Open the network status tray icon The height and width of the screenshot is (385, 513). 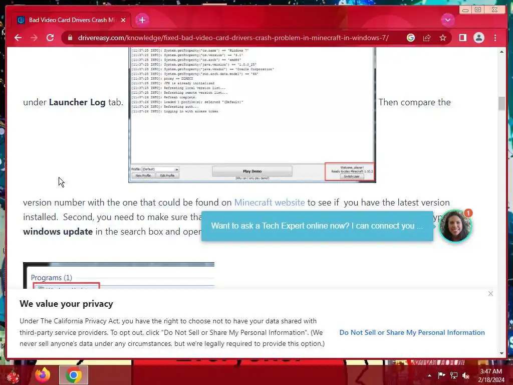pyautogui.click(x=454, y=375)
